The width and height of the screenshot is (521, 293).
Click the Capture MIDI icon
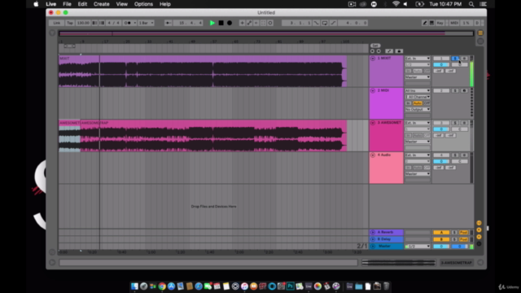(x=263, y=23)
